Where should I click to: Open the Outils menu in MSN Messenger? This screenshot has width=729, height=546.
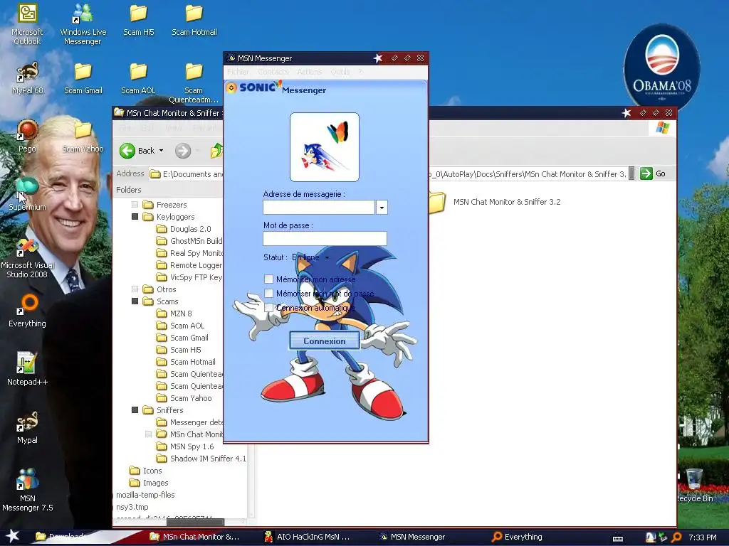click(x=340, y=72)
